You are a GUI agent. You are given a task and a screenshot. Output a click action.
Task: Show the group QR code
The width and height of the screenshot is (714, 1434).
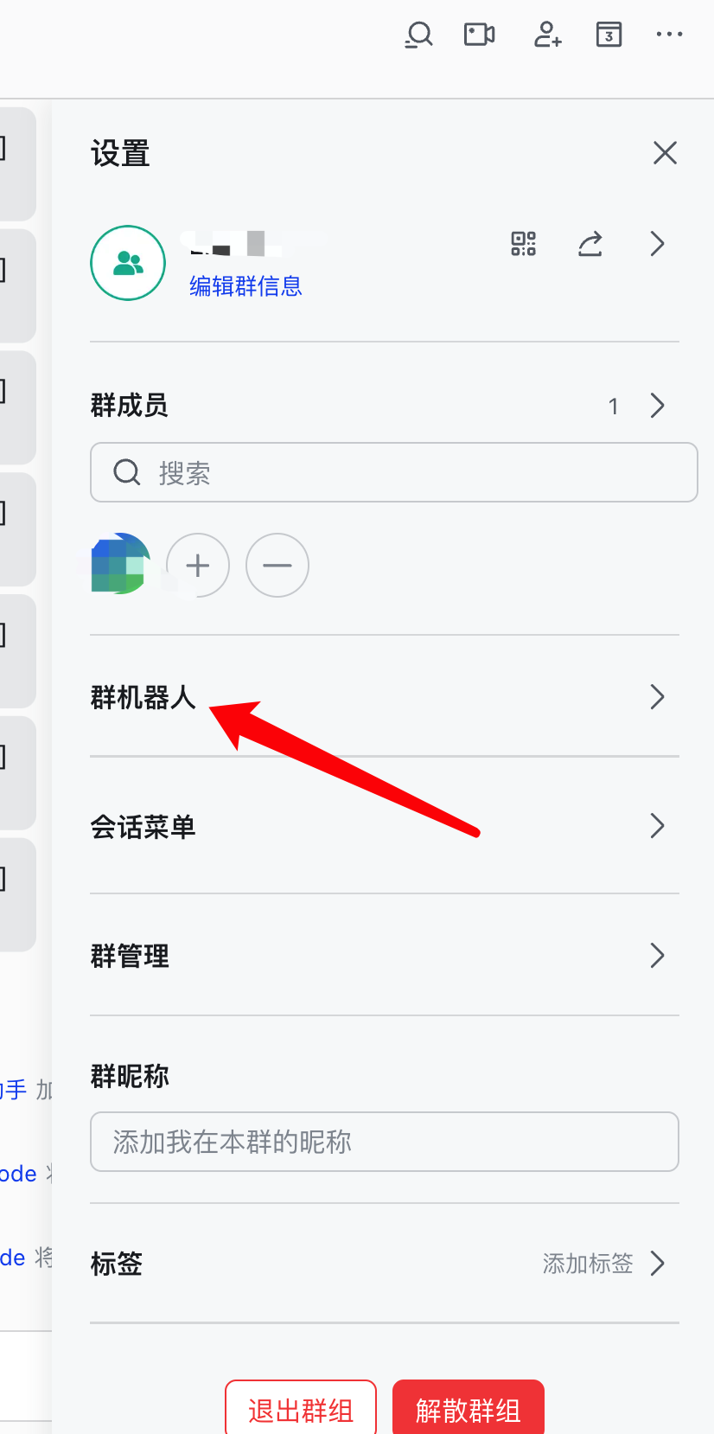click(523, 244)
